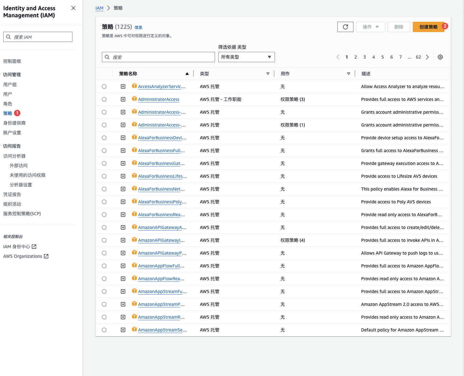This screenshot has height=376, width=464.
Task: Go to page 2 of policies
Action: click(x=356, y=57)
